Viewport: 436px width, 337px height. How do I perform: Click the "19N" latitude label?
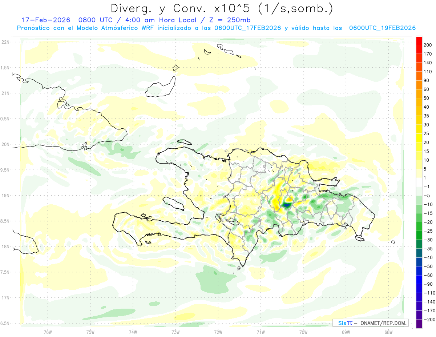[5, 196]
